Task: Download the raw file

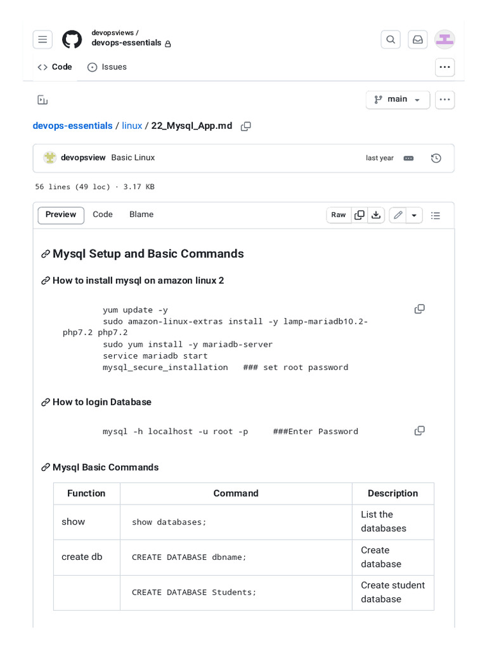Action: [376, 215]
